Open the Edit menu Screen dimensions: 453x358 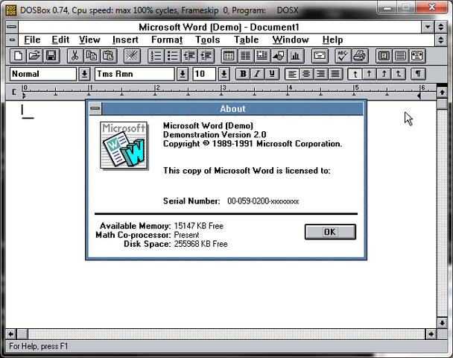pyautogui.click(x=60, y=40)
